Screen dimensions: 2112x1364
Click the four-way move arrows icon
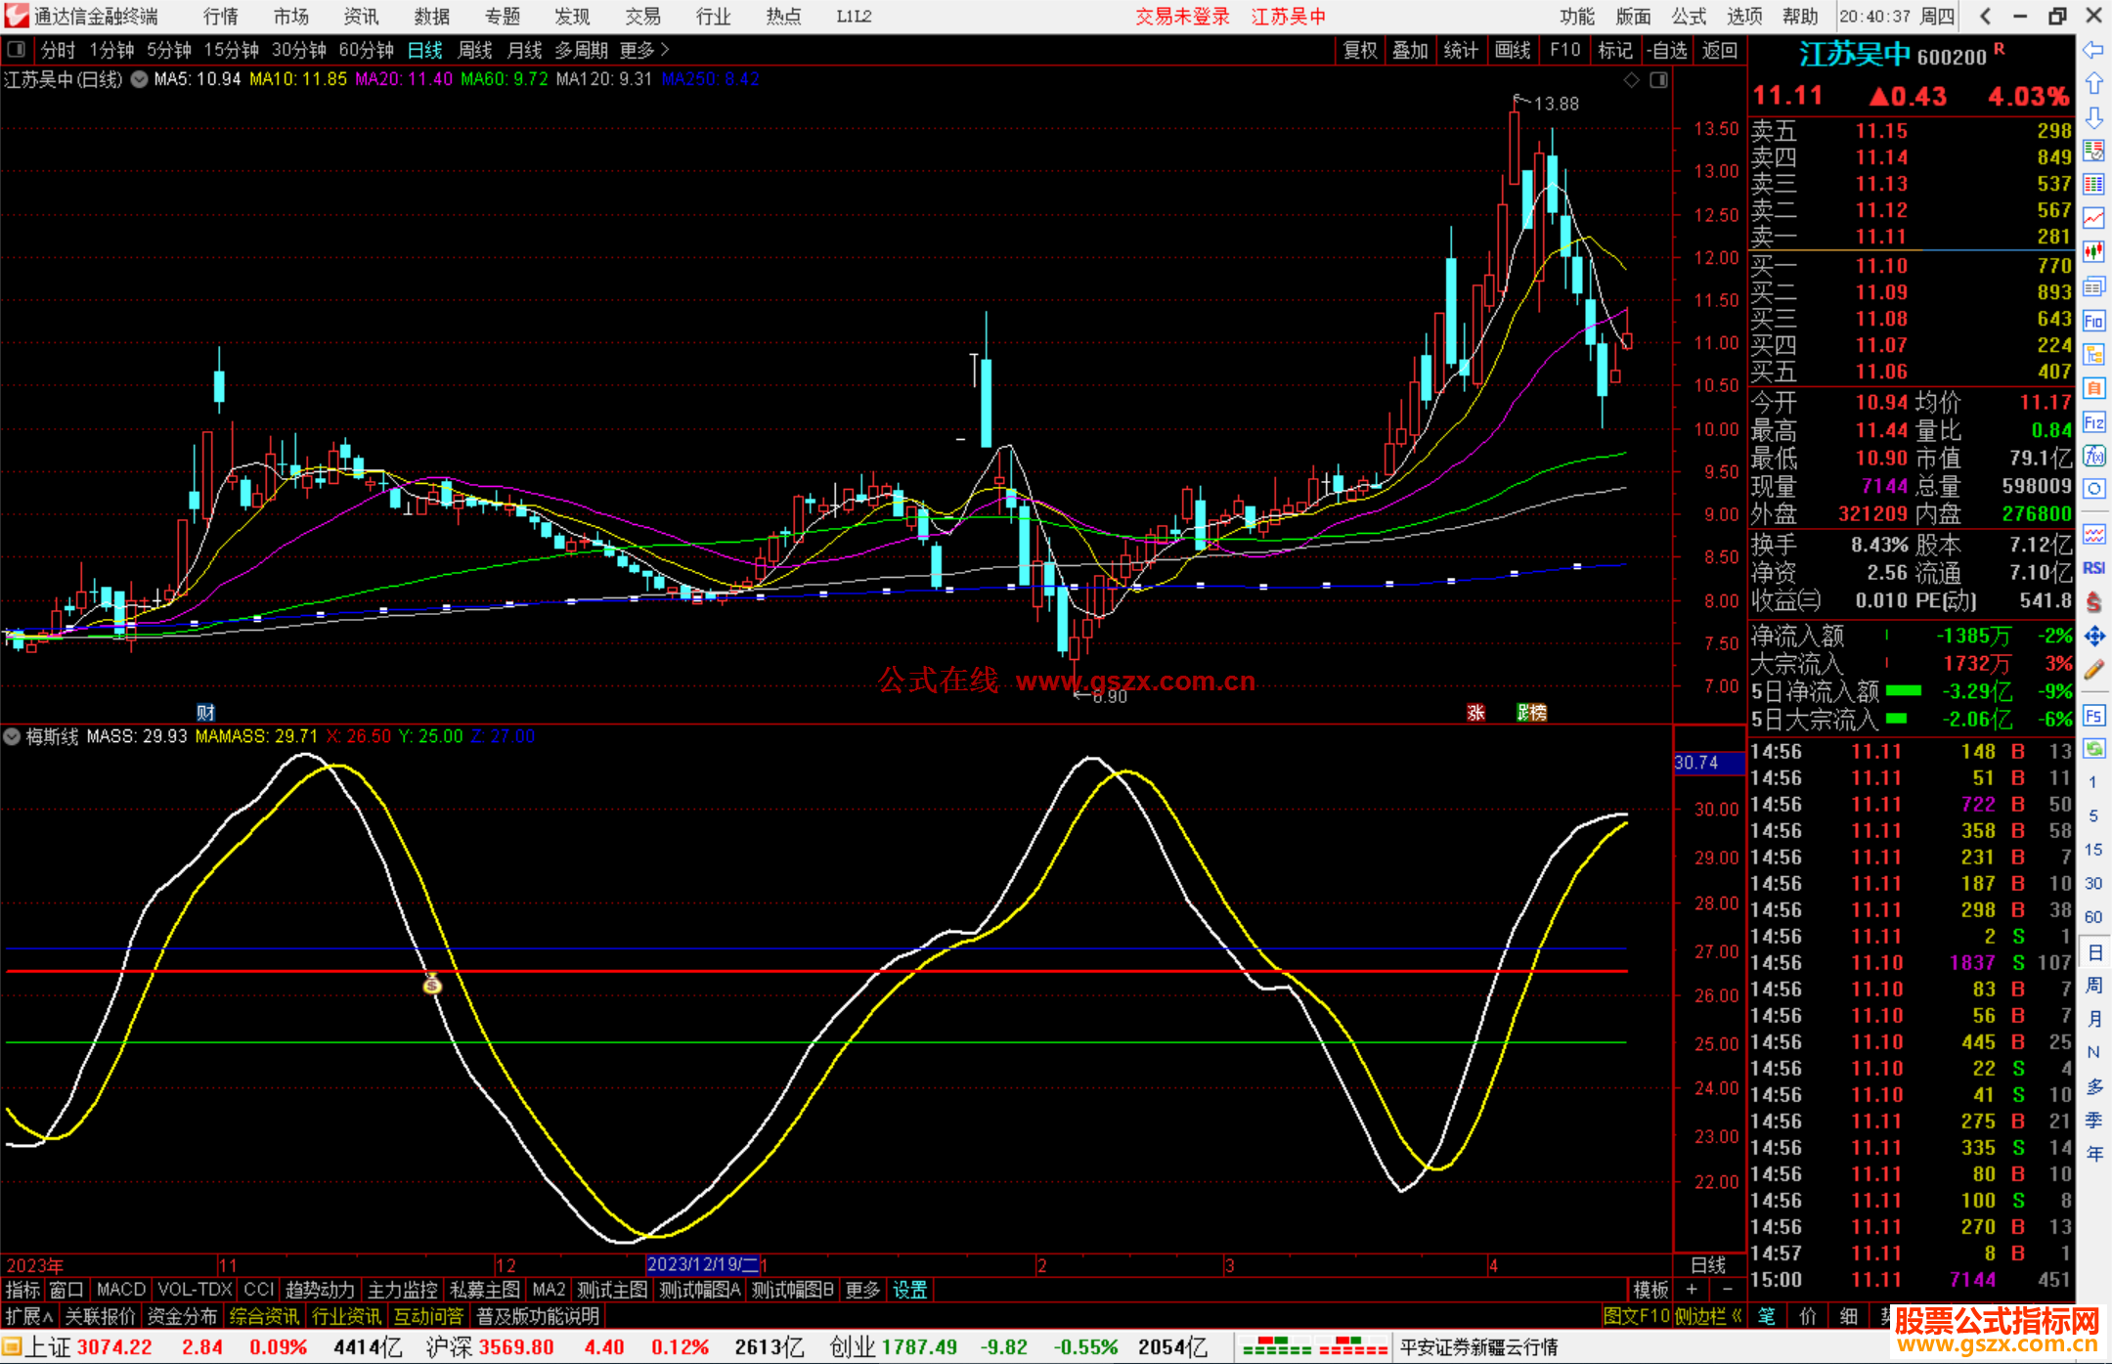(2093, 637)
